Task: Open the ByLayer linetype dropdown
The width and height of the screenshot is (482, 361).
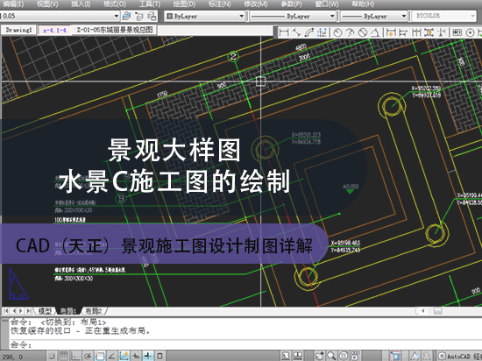Action: tap(293, 16)
